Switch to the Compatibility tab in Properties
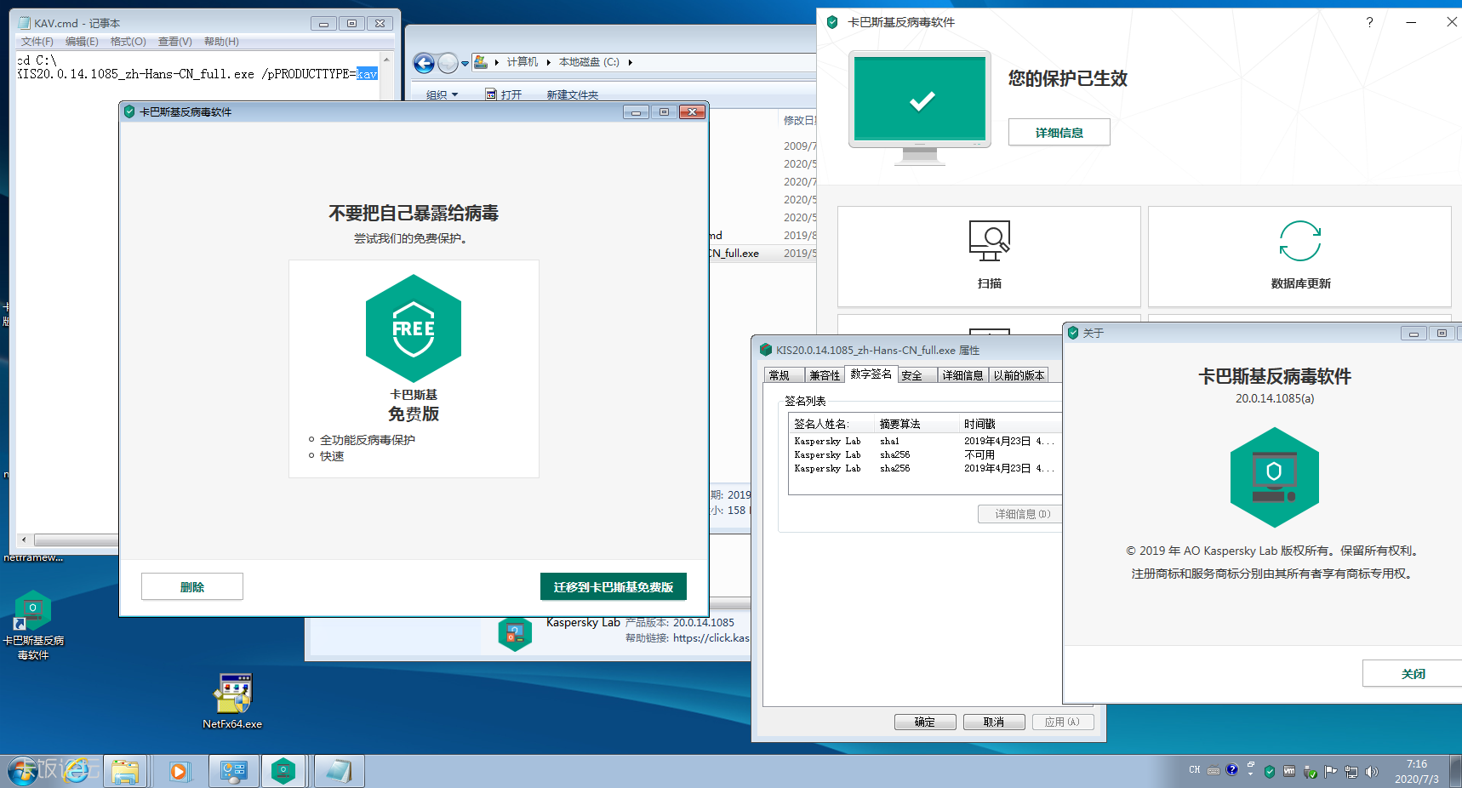Viewport: 1462px width, 788px height. coord(825,375)
